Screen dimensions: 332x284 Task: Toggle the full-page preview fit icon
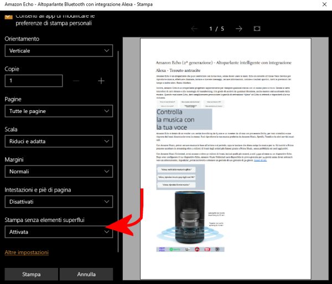point(257,29)
